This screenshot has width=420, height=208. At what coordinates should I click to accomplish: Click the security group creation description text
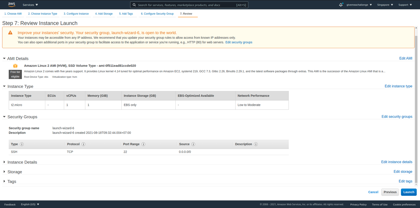point(92,133)
